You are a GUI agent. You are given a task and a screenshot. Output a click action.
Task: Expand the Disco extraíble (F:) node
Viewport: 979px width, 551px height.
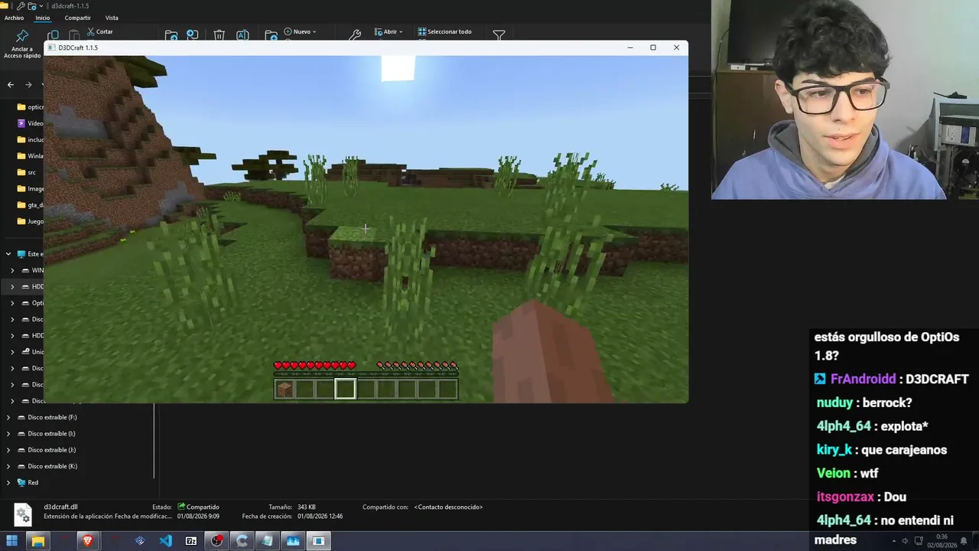pyautogui.click(x=8, y=418)
